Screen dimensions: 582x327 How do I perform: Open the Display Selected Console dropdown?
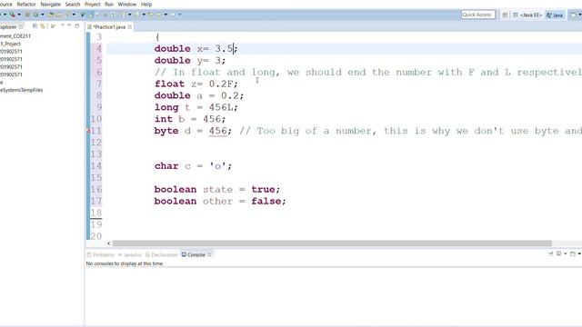(566, 253)
